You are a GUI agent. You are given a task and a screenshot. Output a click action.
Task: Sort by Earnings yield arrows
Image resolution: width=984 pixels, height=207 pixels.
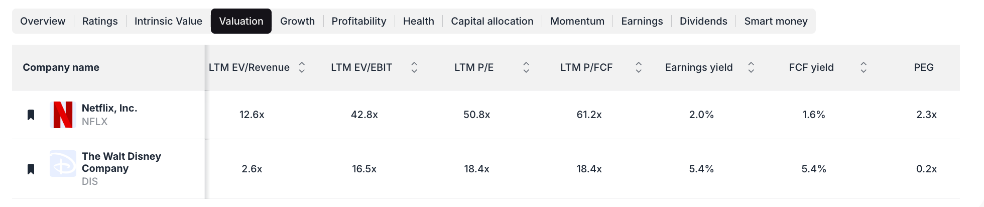pyautogui.click(x=751, y=67)
